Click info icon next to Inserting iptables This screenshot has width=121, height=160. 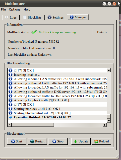click(10, 75)
